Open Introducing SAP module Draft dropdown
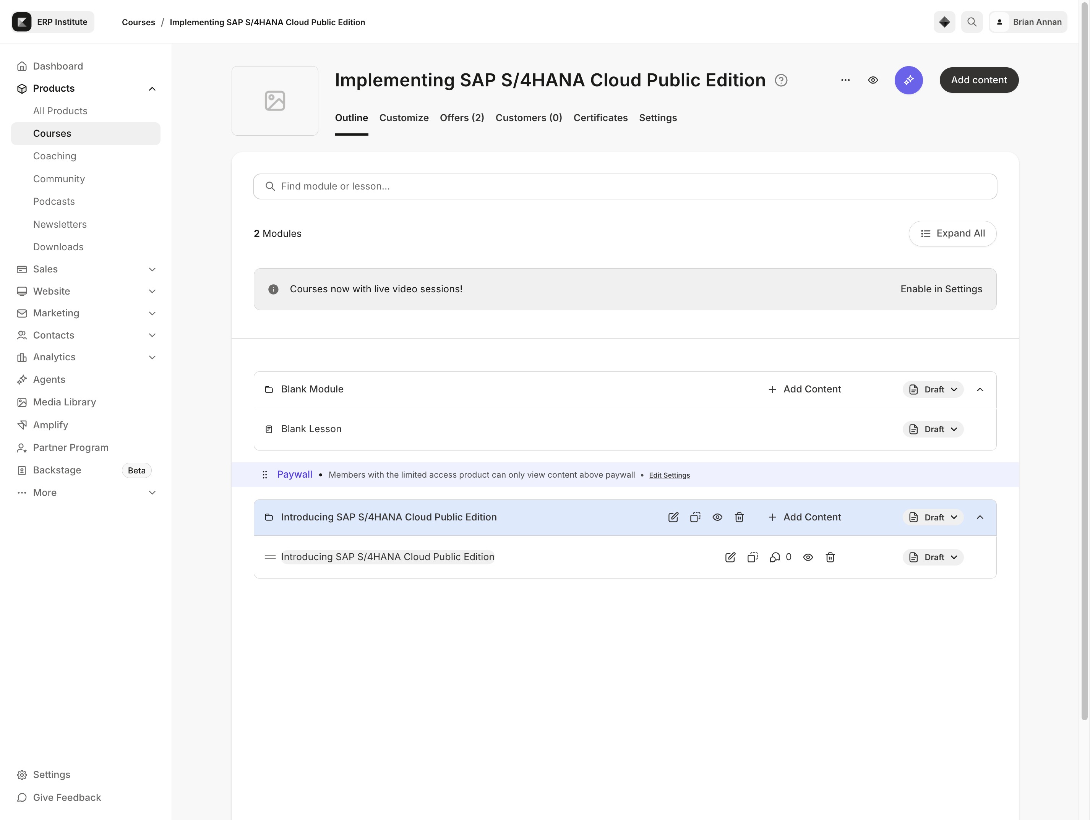Image resolution: width=1090 pixels, height=820 pixels. (x=933, y=517)
